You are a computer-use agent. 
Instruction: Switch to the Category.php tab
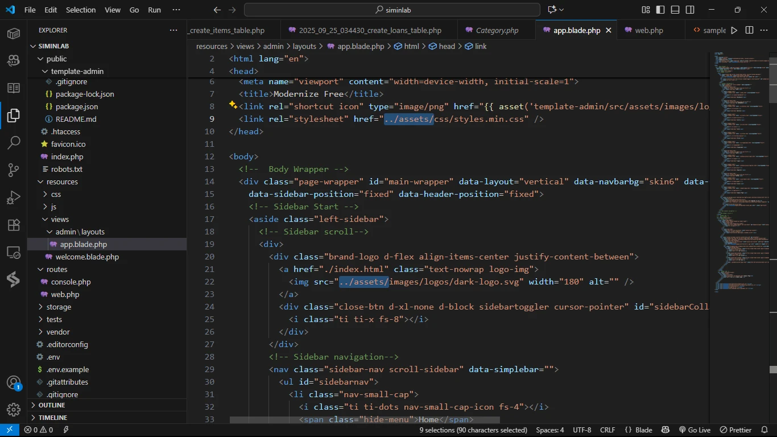click(x=497, y=30)
